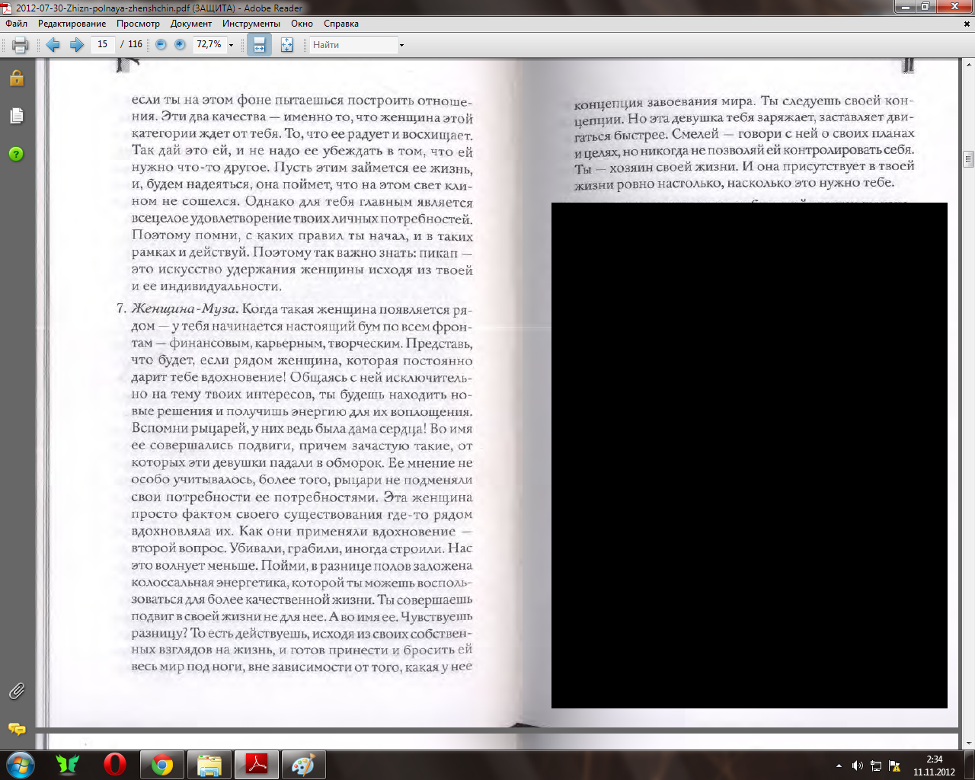Show the Pages thumbnails panel

click(x=16, y=116)
